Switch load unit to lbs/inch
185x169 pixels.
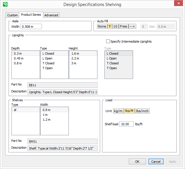click(142, 111)
